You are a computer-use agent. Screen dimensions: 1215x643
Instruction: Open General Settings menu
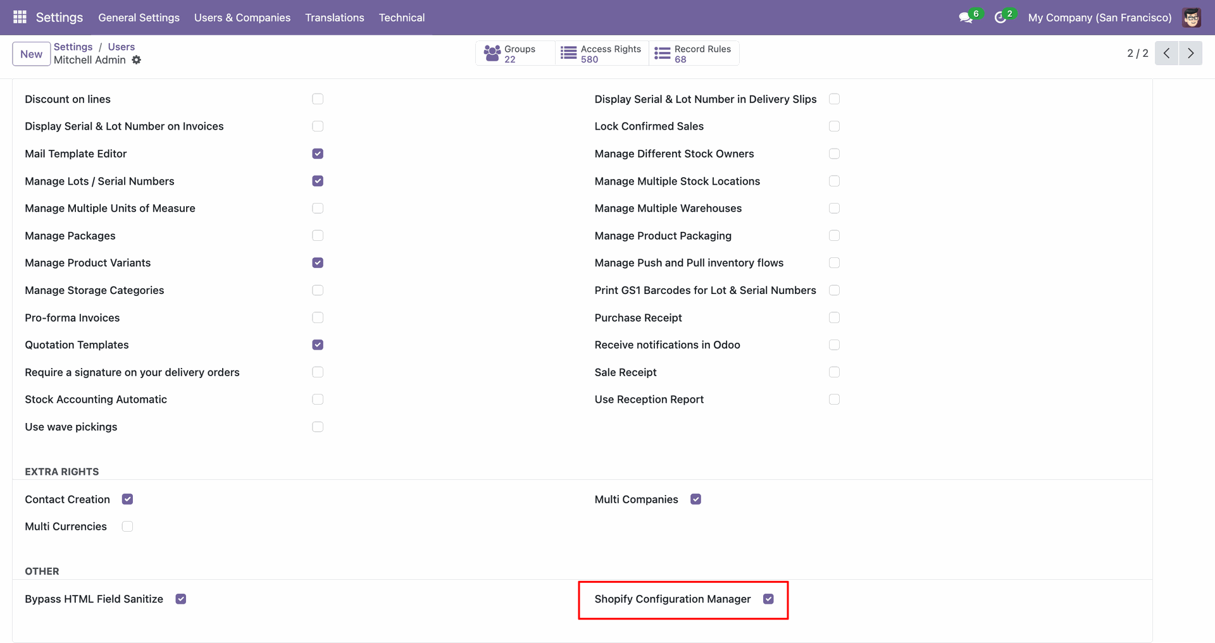(139, 18)
